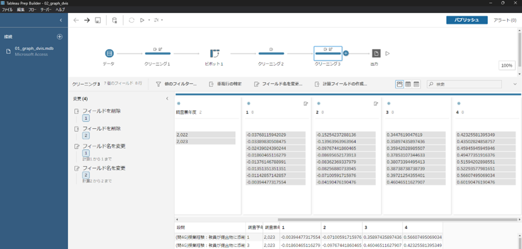Open the Alerts (アラート (0)) panel

(505, 20)
